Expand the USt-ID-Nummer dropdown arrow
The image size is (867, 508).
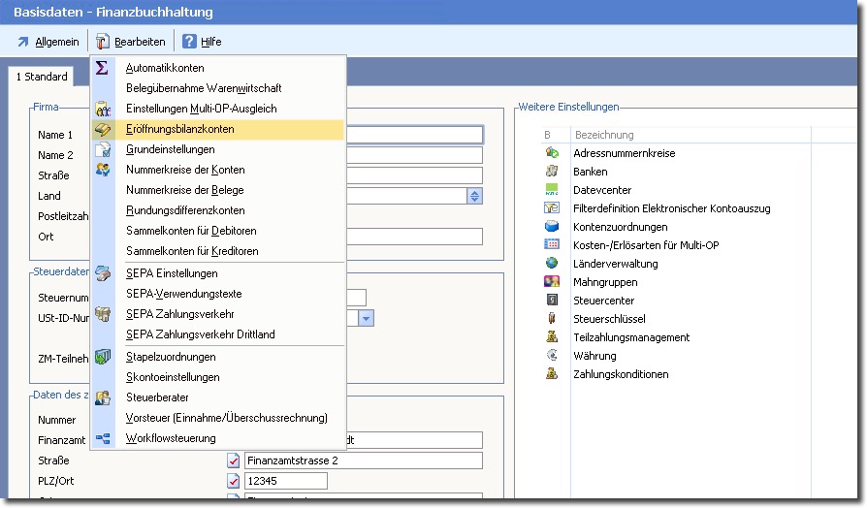pyautogui.click(x=366, y=319)
